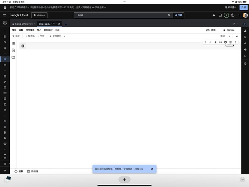
Task: Click inside the empty code cell editor
Action: 125,46
